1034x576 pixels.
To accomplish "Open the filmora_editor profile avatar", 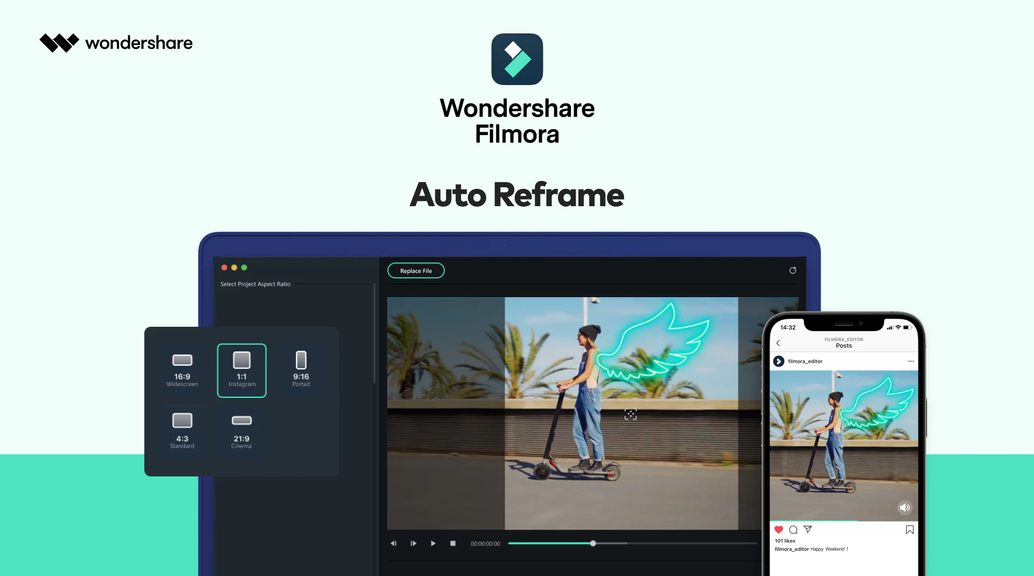I will pyautogui.click(x=779, y=361).
